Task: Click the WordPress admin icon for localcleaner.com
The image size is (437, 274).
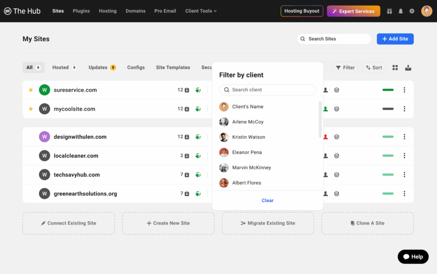Action: (x=336, y=155)
